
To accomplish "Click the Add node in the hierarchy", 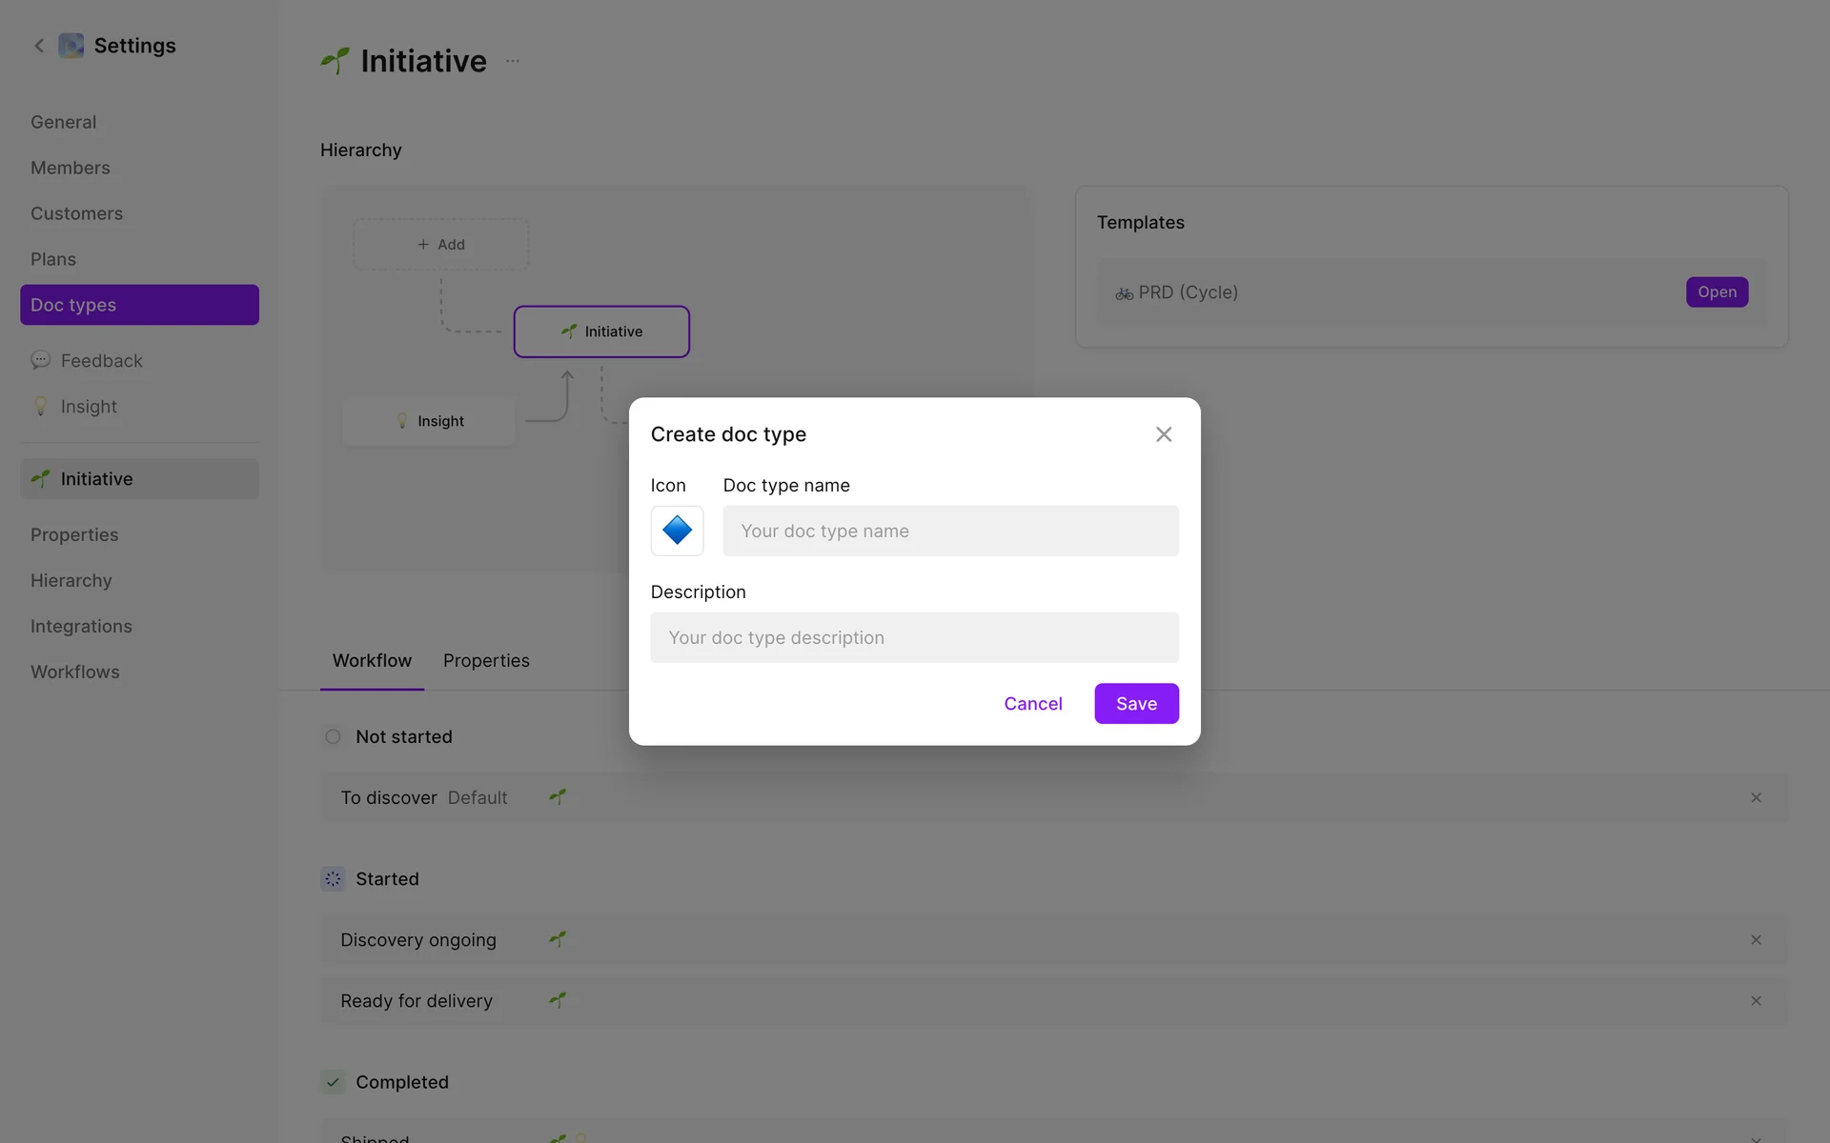I will coord(441,245).
